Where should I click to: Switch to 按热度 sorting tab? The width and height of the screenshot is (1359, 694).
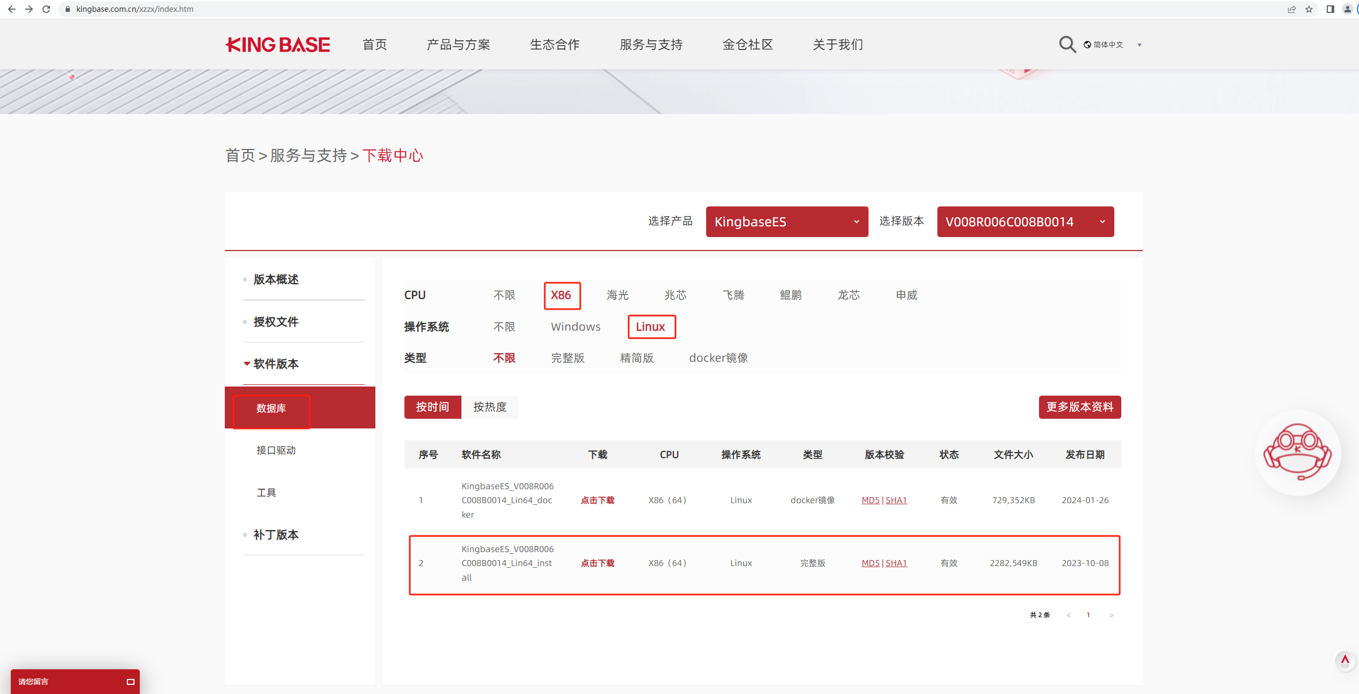[x=489, y=407]
